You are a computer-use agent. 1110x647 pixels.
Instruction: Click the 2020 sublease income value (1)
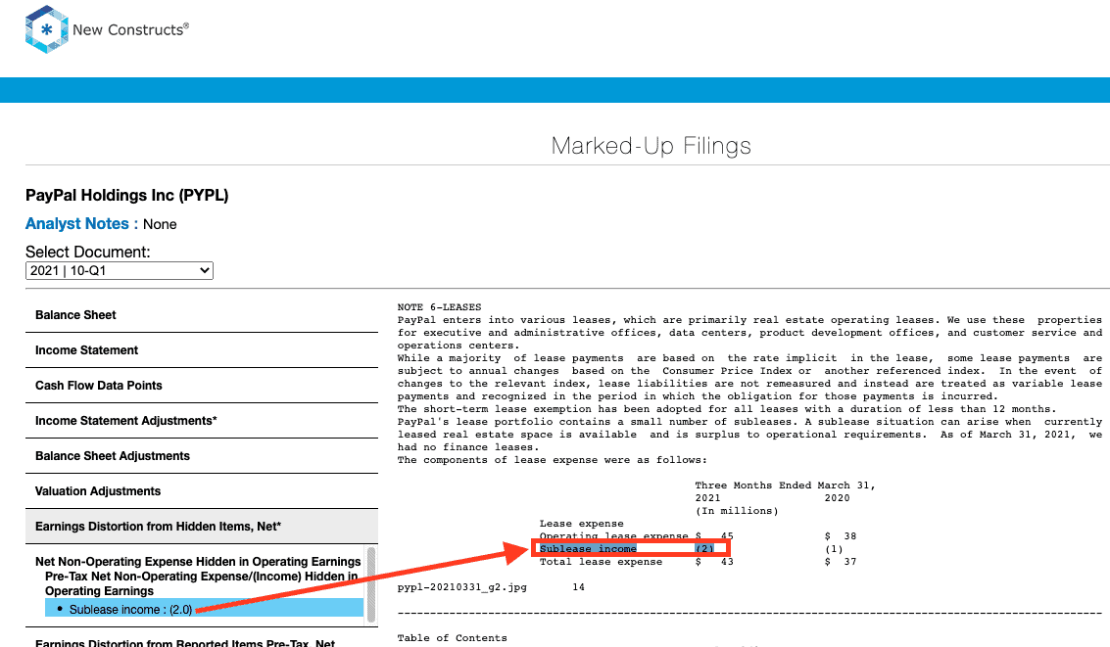[x=834, y=549]
